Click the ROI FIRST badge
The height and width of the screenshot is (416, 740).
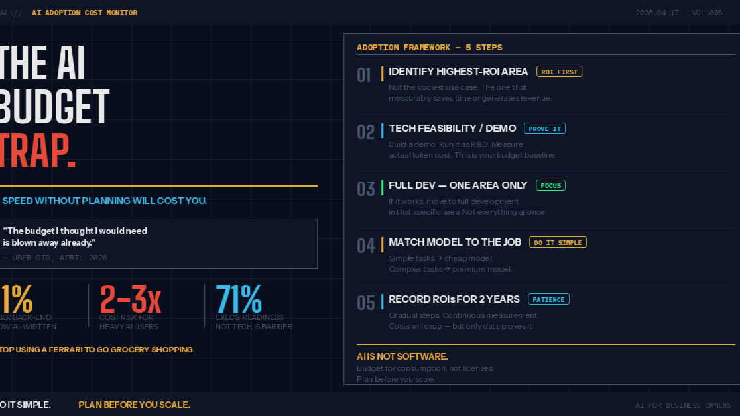coord(559,72)
